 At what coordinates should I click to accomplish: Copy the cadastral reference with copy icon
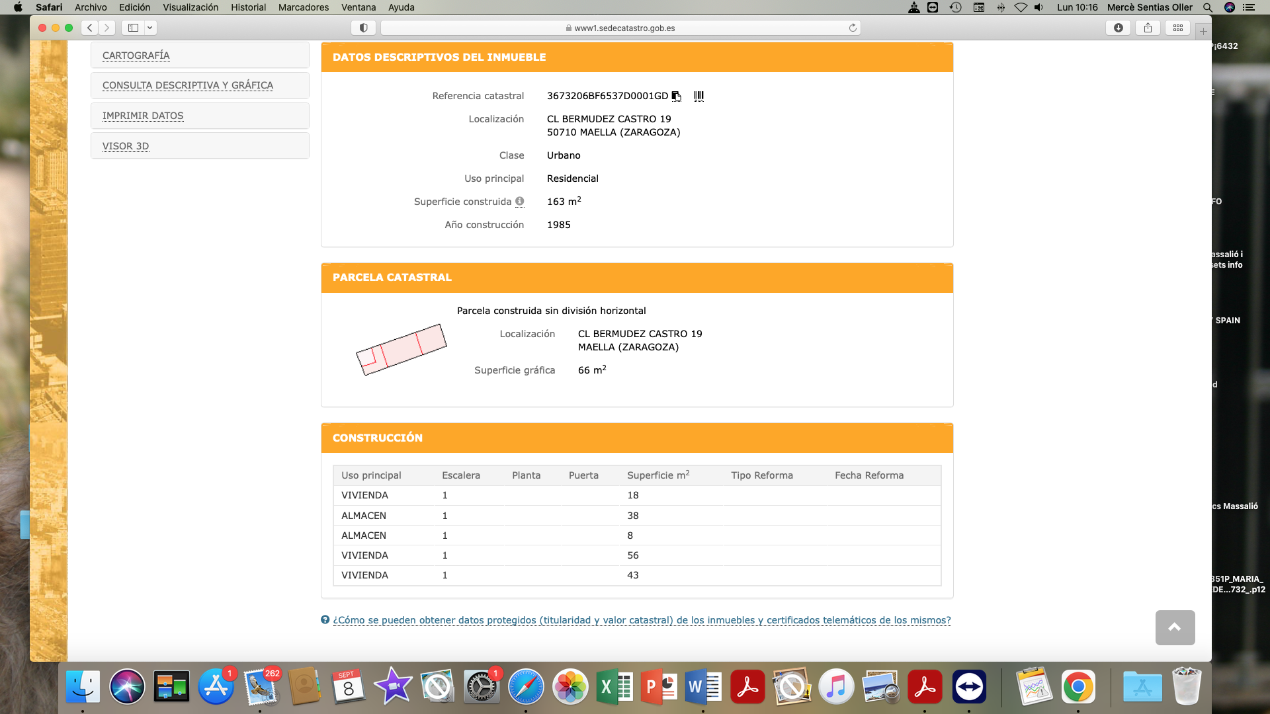coord(676,97)
